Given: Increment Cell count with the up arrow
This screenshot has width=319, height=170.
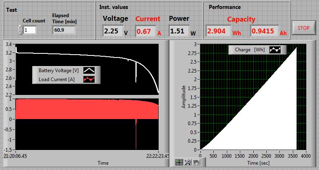Looking at the screenshot, I should 20,28.
